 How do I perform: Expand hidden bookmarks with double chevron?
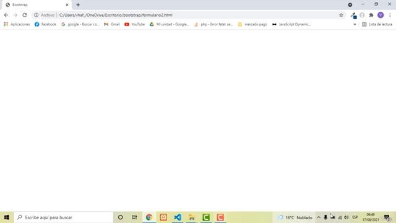[x=355, y=24]
